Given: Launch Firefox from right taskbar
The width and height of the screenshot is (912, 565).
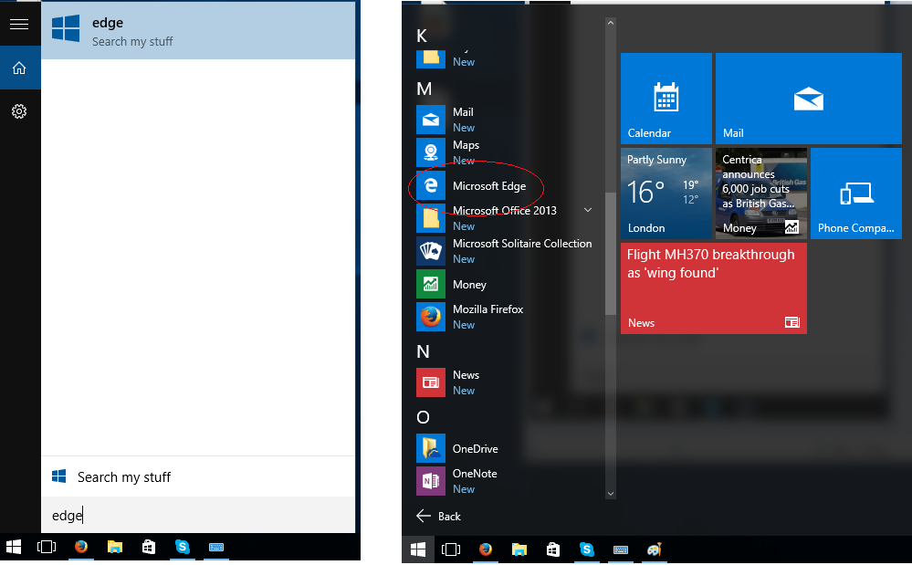Looking at the screenshot, I should [x=485, y=549].
